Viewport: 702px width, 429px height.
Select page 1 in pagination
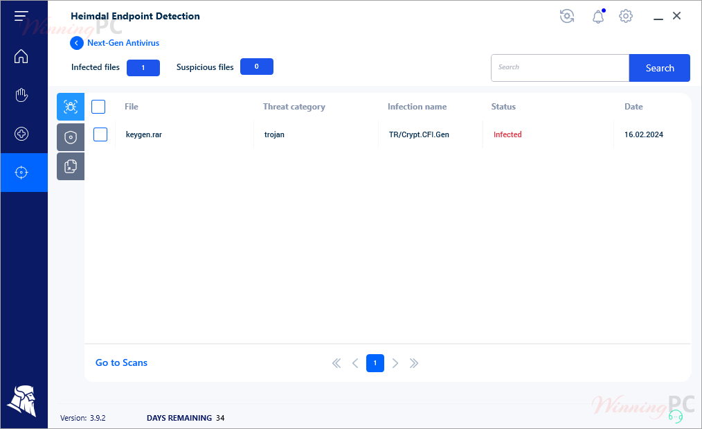point(375,363)
